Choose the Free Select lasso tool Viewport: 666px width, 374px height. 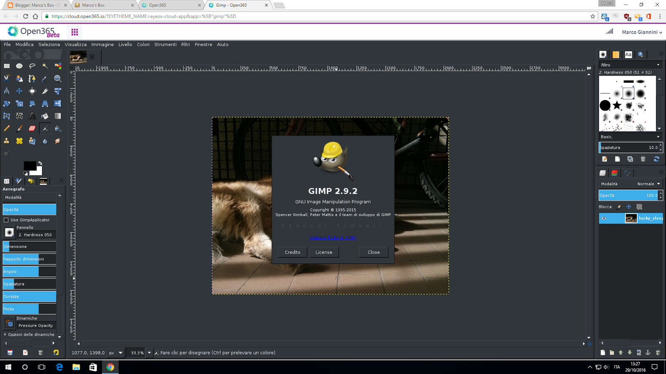coord(32,66)
